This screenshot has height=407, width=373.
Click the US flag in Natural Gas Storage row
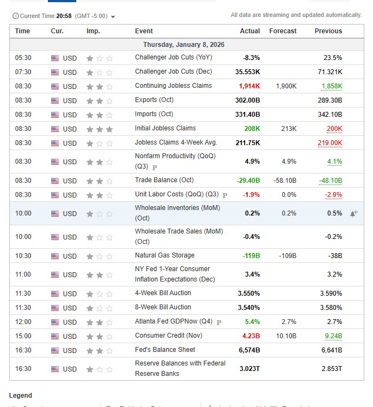click(x=55, y=256)
